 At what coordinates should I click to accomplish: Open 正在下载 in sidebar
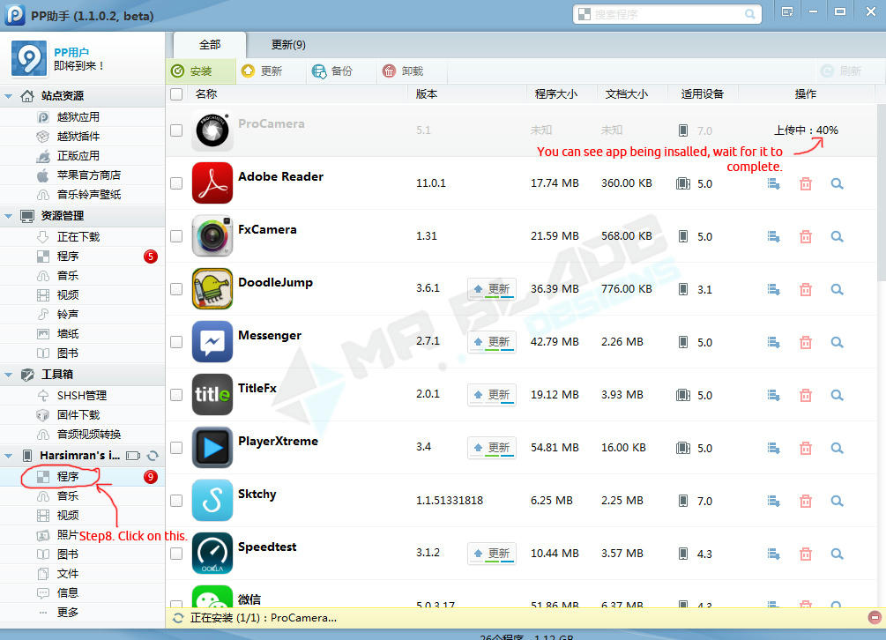(78, 236)
